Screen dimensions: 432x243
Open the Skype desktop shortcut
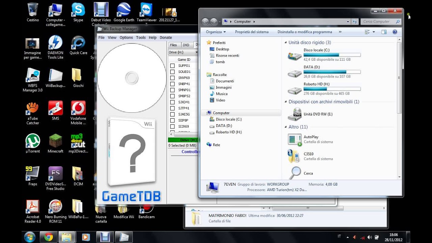[78, 12]
